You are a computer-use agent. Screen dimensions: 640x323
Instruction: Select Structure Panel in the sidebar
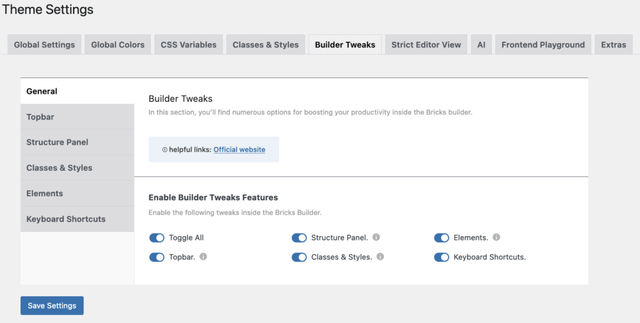pos(57,142)
